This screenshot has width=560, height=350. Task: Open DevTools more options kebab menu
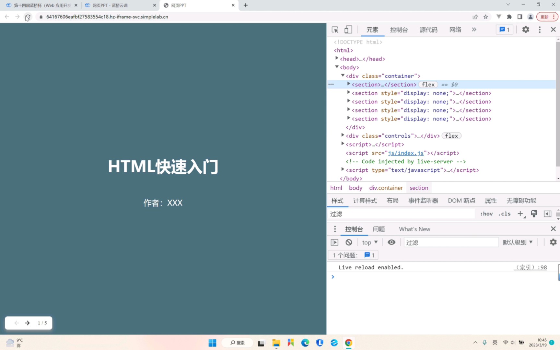(540, 29)
